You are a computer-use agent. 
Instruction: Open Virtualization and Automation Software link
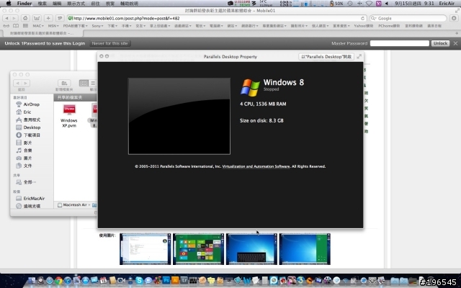click(x=256, y=166)
